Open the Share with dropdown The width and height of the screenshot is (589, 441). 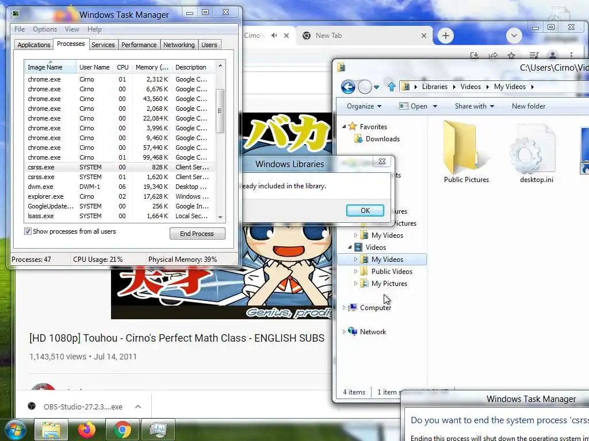pyautogui.click(x=474, y=106)
